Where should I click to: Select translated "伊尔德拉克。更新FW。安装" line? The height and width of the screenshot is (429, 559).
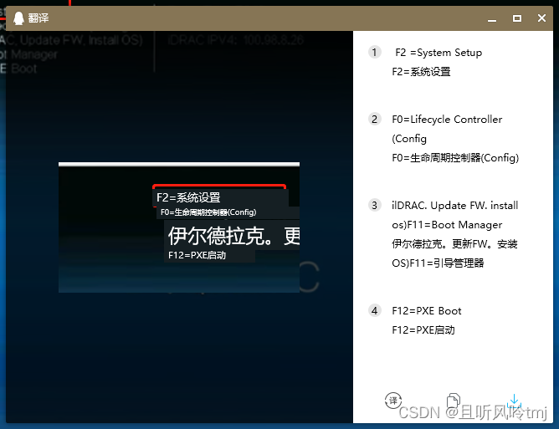pos(454,244)
